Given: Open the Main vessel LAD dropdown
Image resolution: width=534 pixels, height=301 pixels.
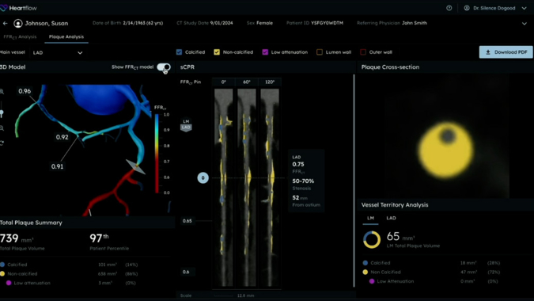Looking at the screenshot, I should coord(58,52).
